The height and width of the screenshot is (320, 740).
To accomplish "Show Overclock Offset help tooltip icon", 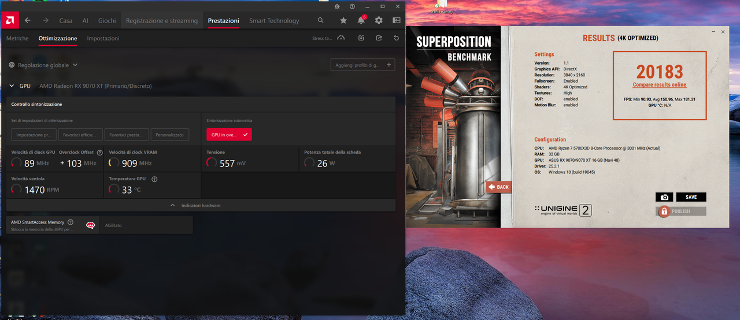I will pos(100,152).
